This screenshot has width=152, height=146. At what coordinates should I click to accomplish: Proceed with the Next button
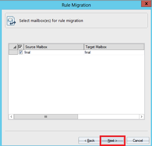(x=112, y=141)
